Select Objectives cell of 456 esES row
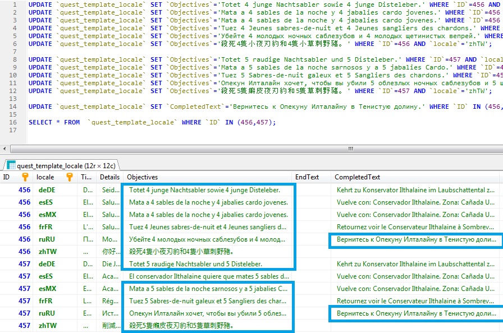This screenshot has width=503, height=333. point(208,202)
